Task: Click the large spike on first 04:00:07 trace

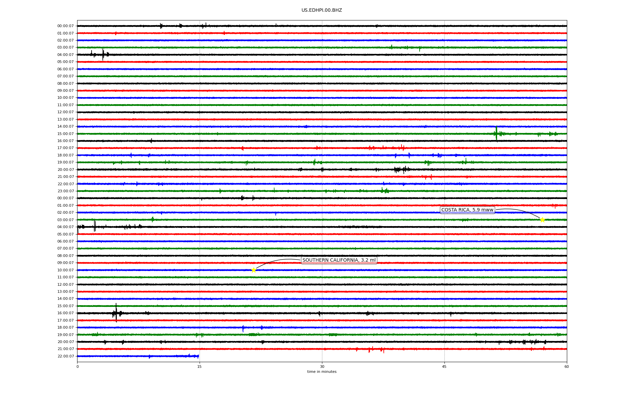Action: 103,54
